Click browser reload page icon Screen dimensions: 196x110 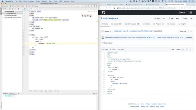click(x=107, y=8)
